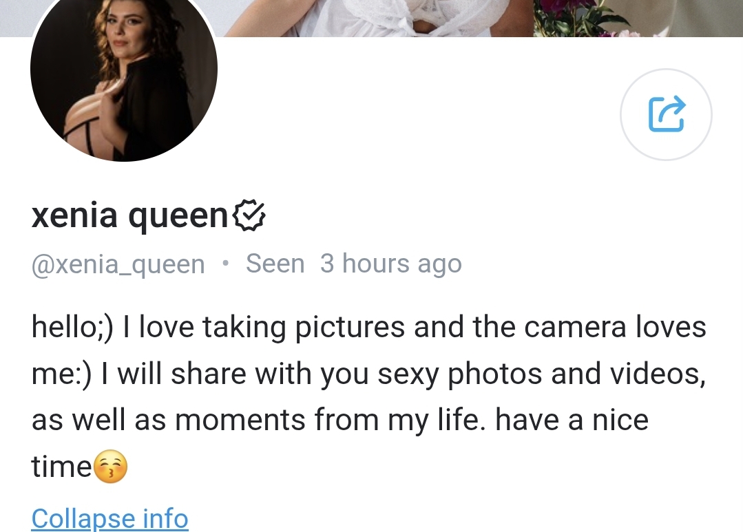Click the "Seen 3 hours ago" status
Image resolution: width=743 pixels, height=532 pixels.
353,264
